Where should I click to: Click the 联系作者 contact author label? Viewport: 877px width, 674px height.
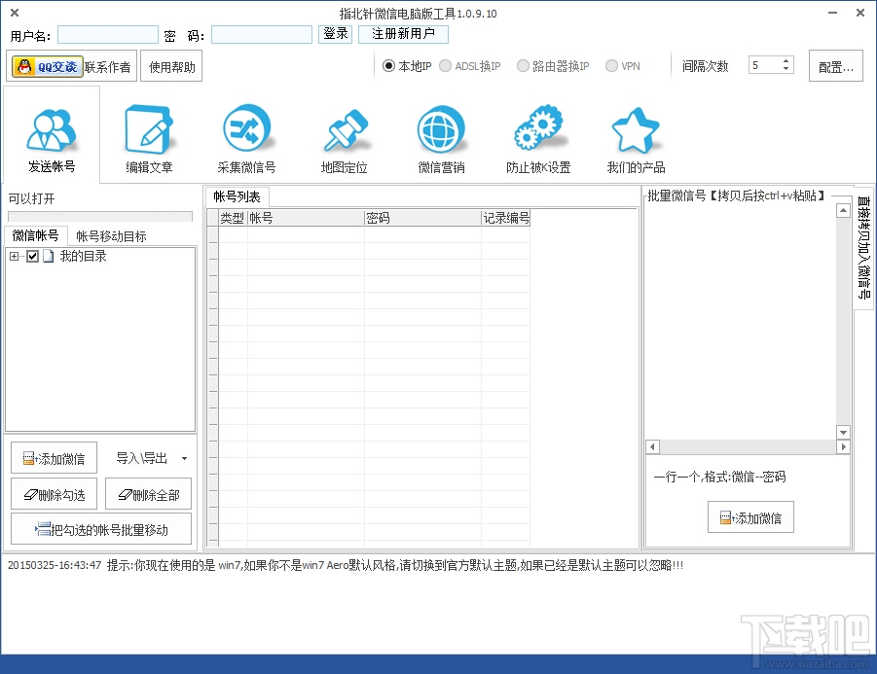coord(107,67)
